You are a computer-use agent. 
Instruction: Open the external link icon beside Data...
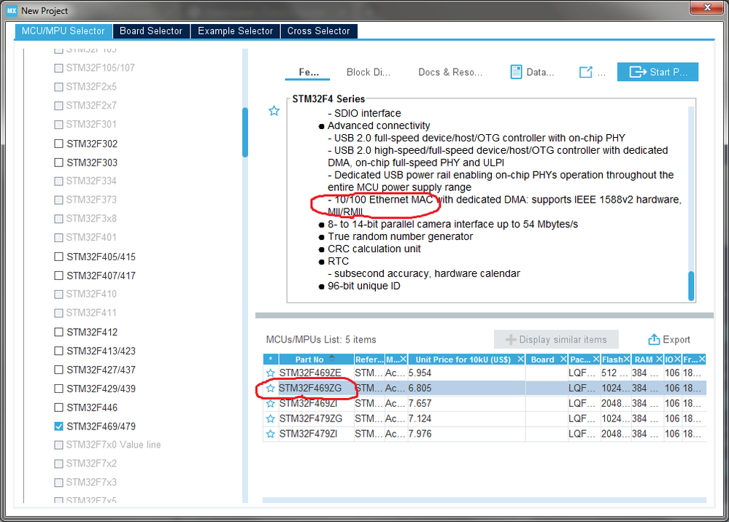(586, 72)
